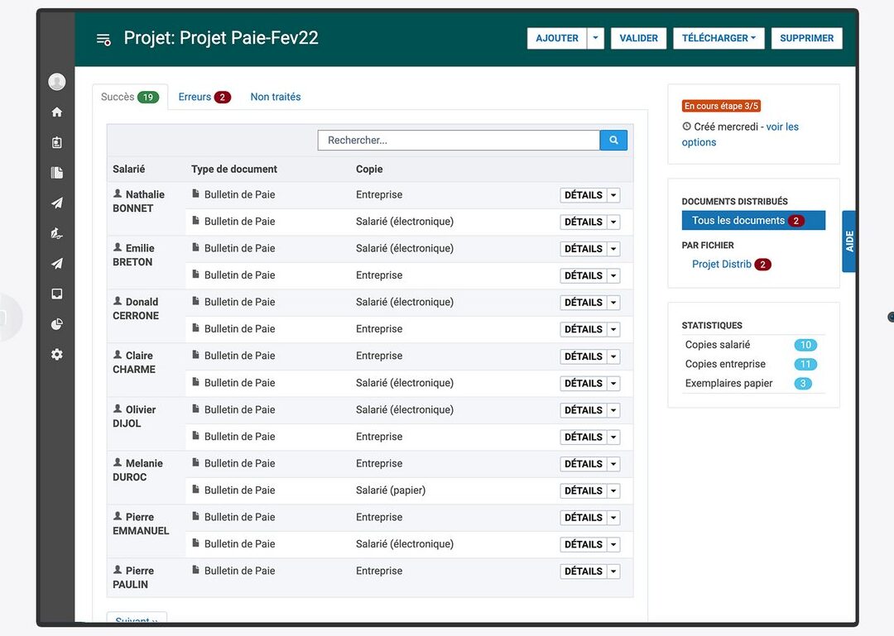Click the second paper plane sidebar icon
This screenshot has height=636, width=894.
click(57, 263)
